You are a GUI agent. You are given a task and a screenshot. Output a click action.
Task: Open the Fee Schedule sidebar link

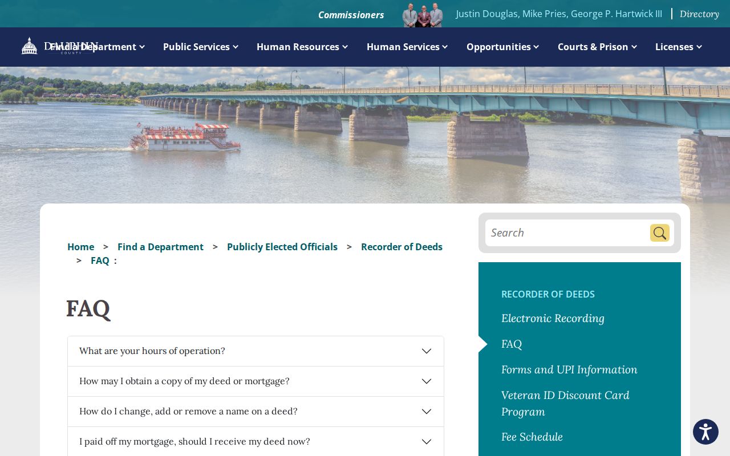(532, 437)
